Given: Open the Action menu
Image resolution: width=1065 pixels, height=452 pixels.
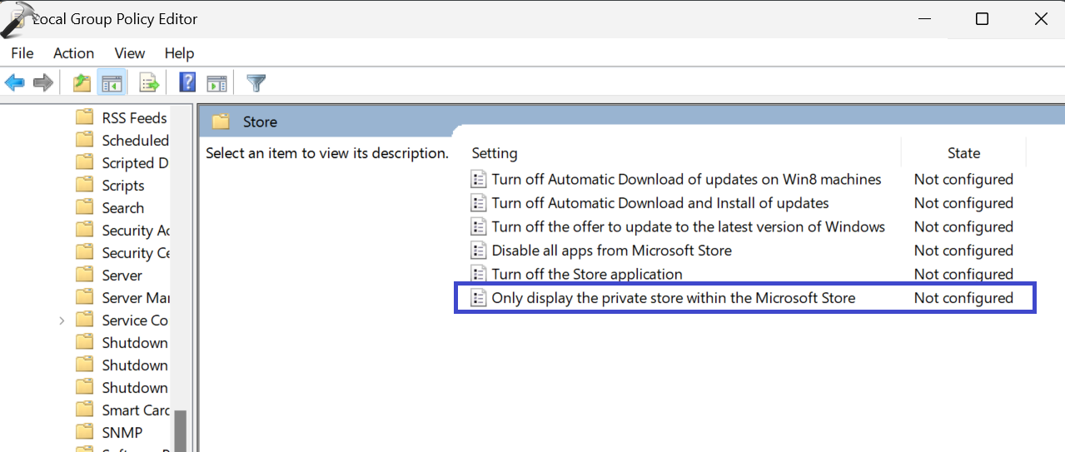Looking at the screenshot, I should click(73, 53).
